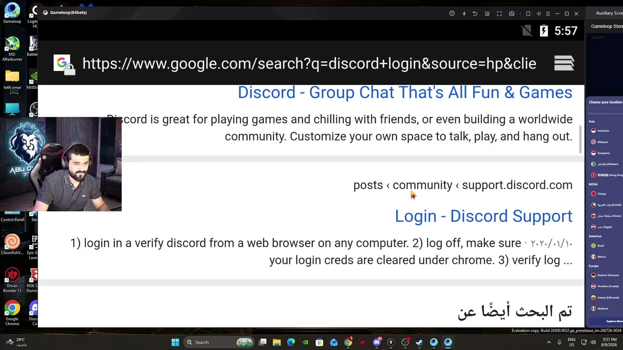Toggle the side panel icon in Gameloop title bar
The image size is (623, 350).
click(x=528, y=14)
